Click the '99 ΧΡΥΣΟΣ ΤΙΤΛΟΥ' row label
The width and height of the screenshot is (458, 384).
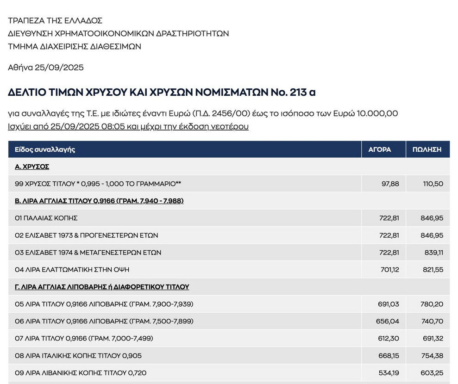[98, 184]
